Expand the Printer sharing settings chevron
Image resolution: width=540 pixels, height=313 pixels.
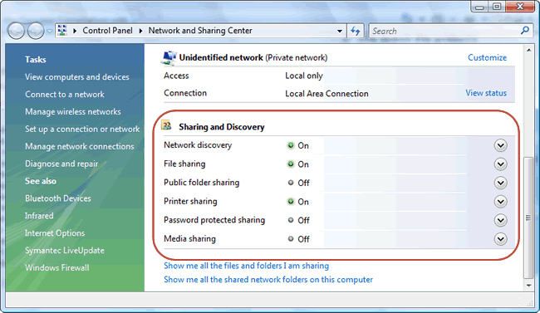[500, 202]
